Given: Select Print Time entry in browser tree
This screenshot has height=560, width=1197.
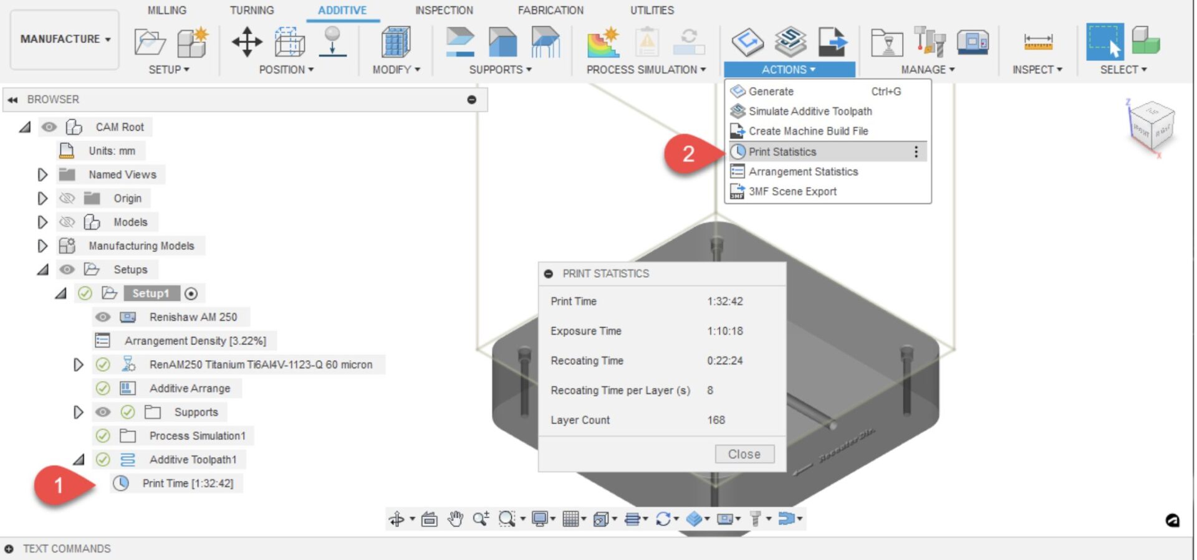Looking at the screenshot, I should click(x=187, y=483).
